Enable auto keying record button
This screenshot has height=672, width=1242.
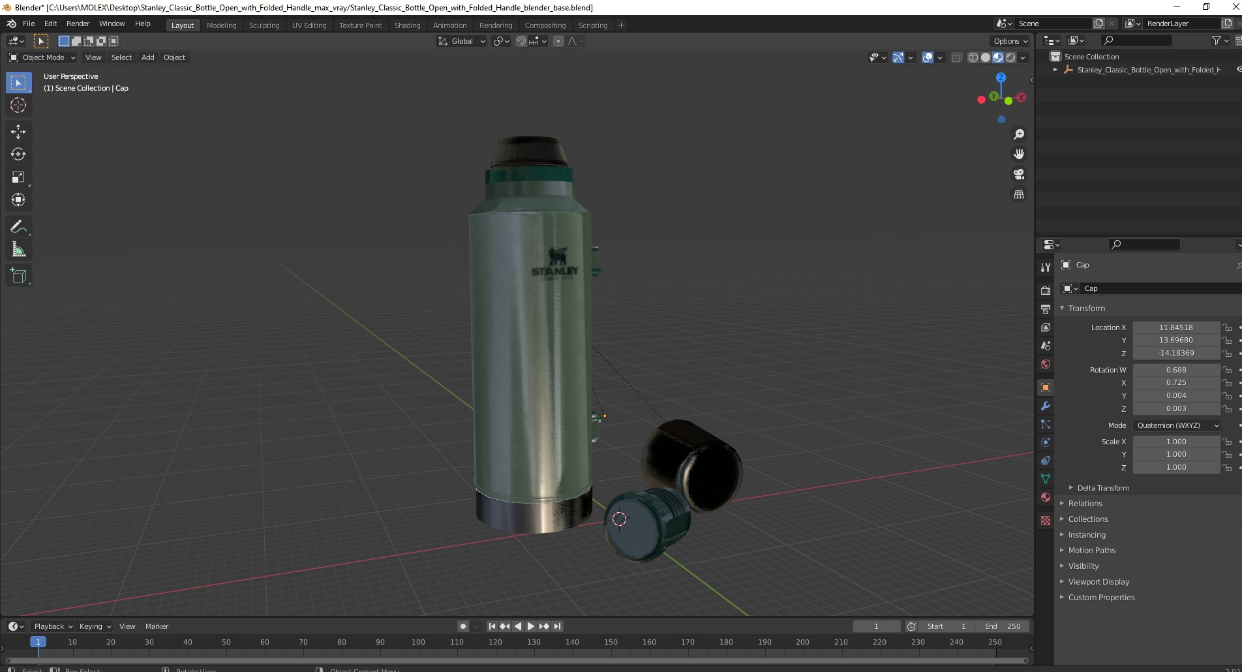click(x=463, y=626)
